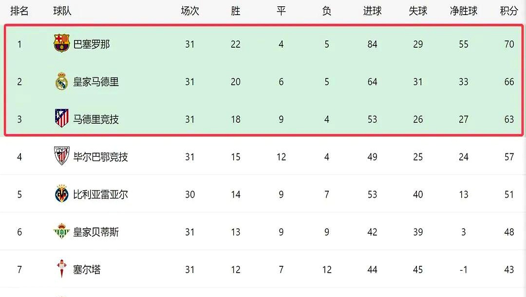Click the Barcelona club crest icon
The height and width of the screenshot is (297, 526).
coord(61,44)
